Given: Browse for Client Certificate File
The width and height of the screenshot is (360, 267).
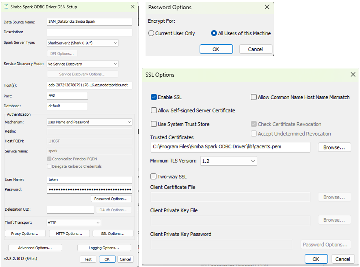Looking at the screenshot, I should (334, 197).
